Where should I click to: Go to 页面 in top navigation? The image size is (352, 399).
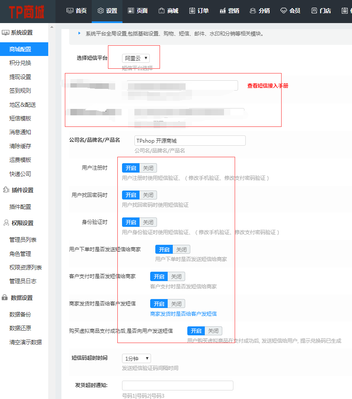(x=137, y=11)
